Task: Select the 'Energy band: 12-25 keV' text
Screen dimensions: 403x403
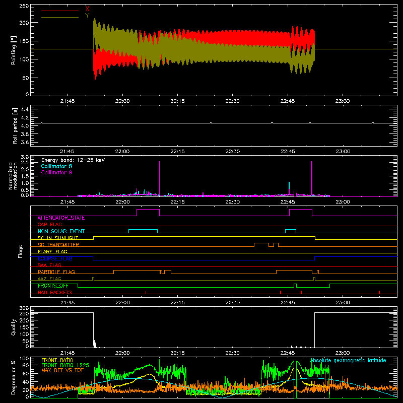Action: pyautogui.click(x=73, y=160)
